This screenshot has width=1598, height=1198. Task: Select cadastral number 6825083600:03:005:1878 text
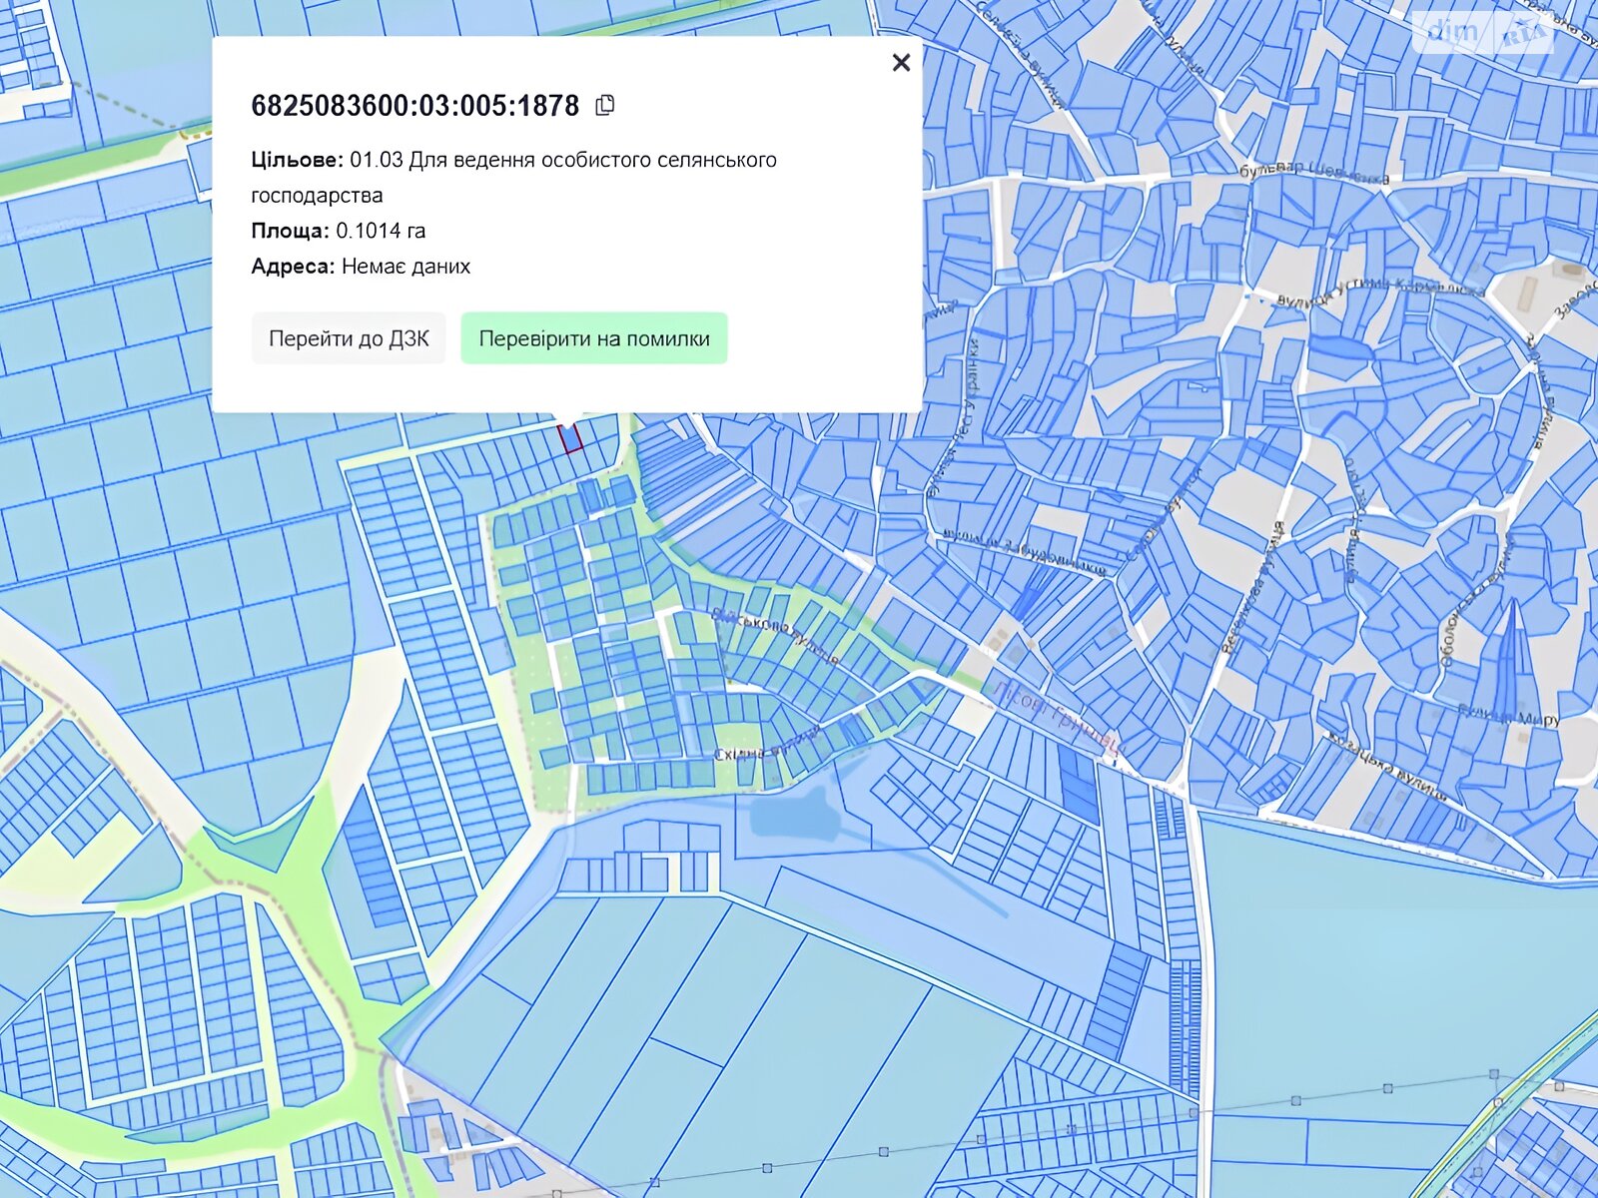tap(414, 106)
